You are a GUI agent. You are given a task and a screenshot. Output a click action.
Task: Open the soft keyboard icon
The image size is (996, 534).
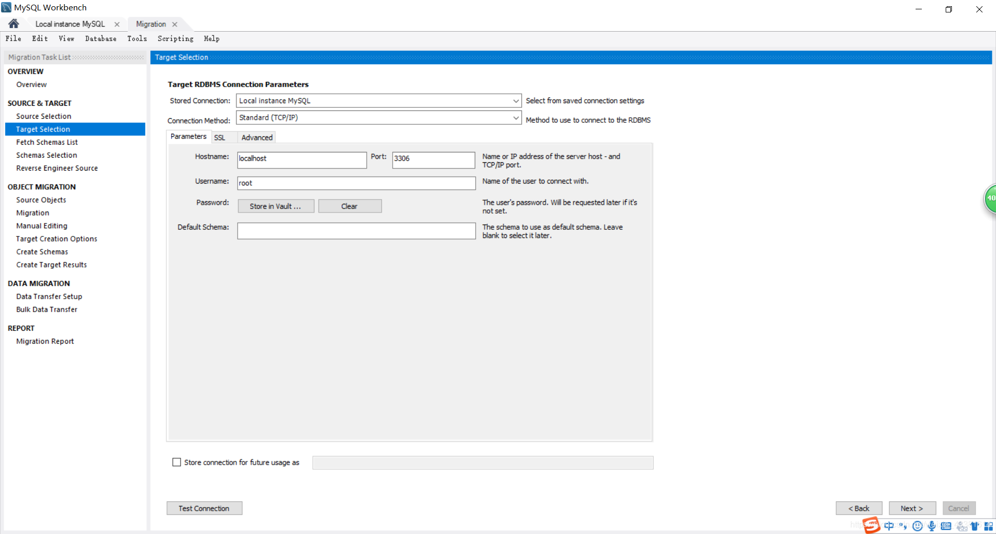click(946, 526)
